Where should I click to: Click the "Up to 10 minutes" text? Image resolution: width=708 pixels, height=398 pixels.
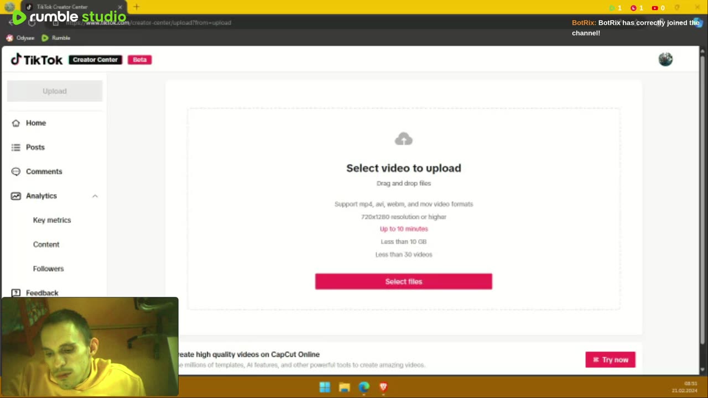click(404, 229)
